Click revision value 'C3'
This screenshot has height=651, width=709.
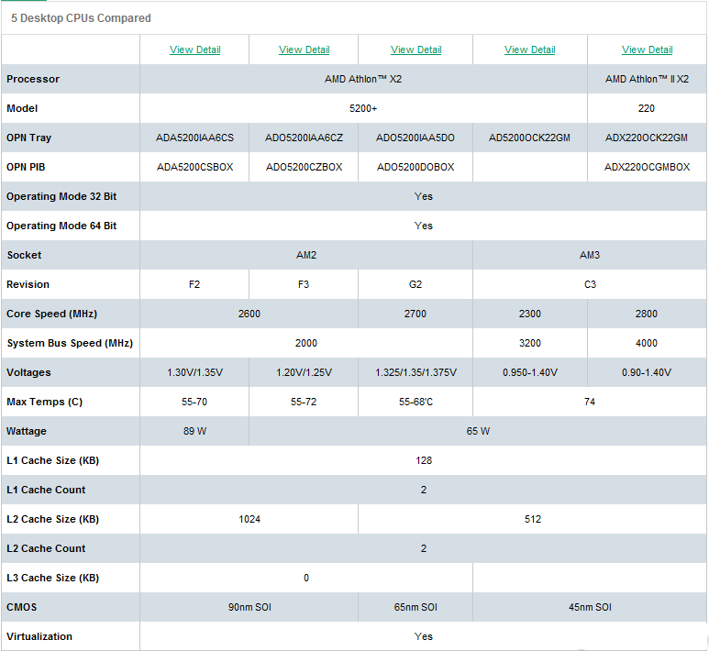[x=590, y=284]
